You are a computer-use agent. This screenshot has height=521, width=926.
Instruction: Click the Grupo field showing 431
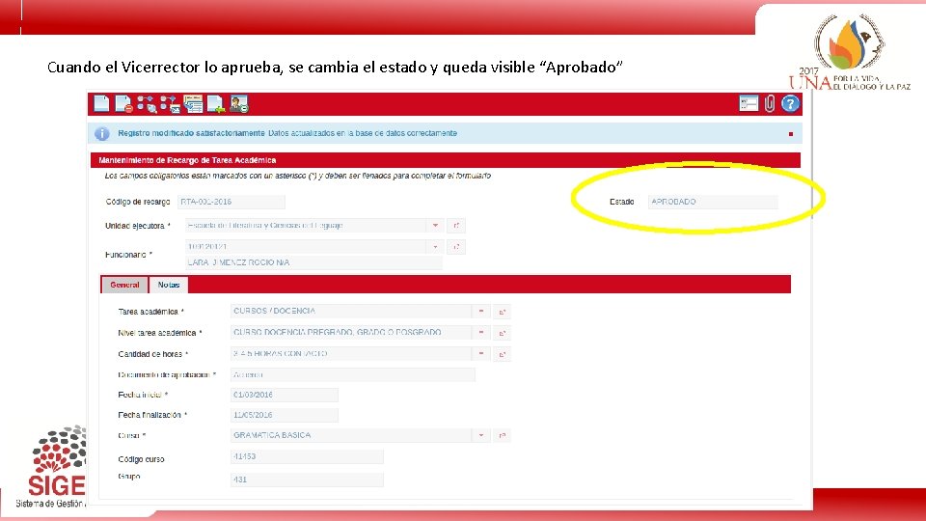tap(307, 480)
